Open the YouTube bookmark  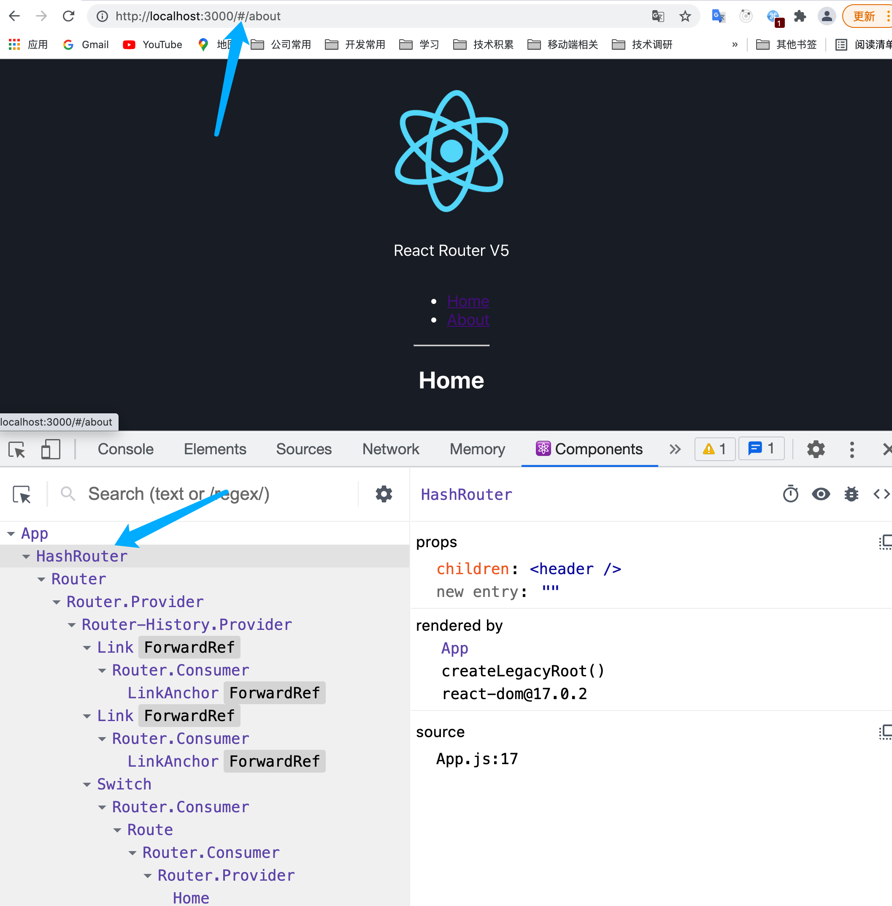click(152, 44)
